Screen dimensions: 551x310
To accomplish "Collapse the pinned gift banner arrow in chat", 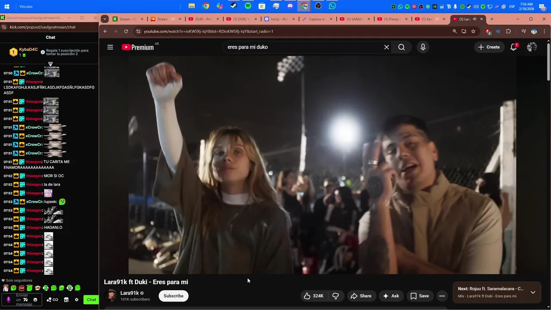I will [50, 64].
